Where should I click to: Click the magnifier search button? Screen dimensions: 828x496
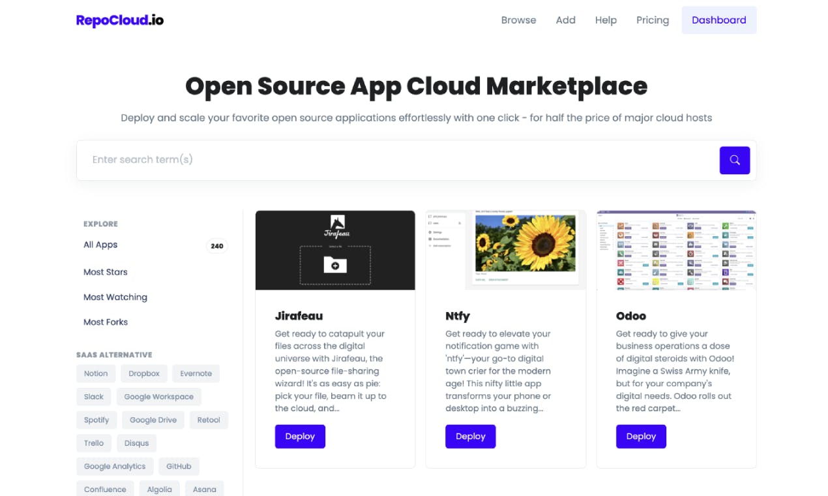735,160
